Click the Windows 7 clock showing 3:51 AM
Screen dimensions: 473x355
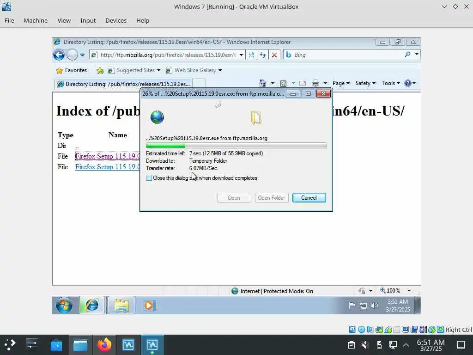398,305
